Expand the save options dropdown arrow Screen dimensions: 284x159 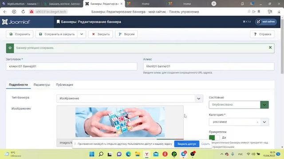[82, 34]
